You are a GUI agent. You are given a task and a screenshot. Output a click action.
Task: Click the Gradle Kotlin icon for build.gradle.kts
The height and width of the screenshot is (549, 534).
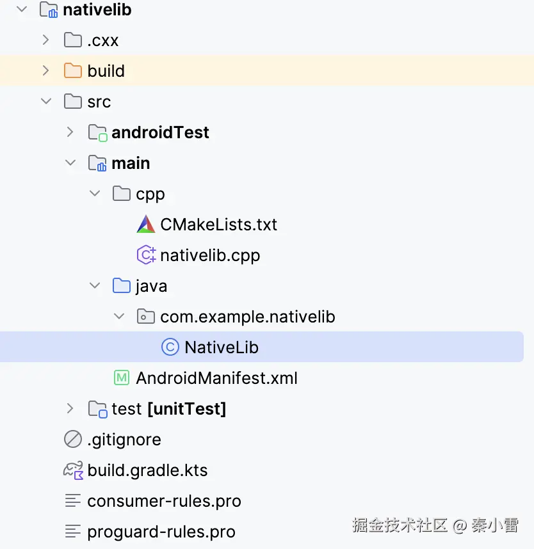coord(73,470)
